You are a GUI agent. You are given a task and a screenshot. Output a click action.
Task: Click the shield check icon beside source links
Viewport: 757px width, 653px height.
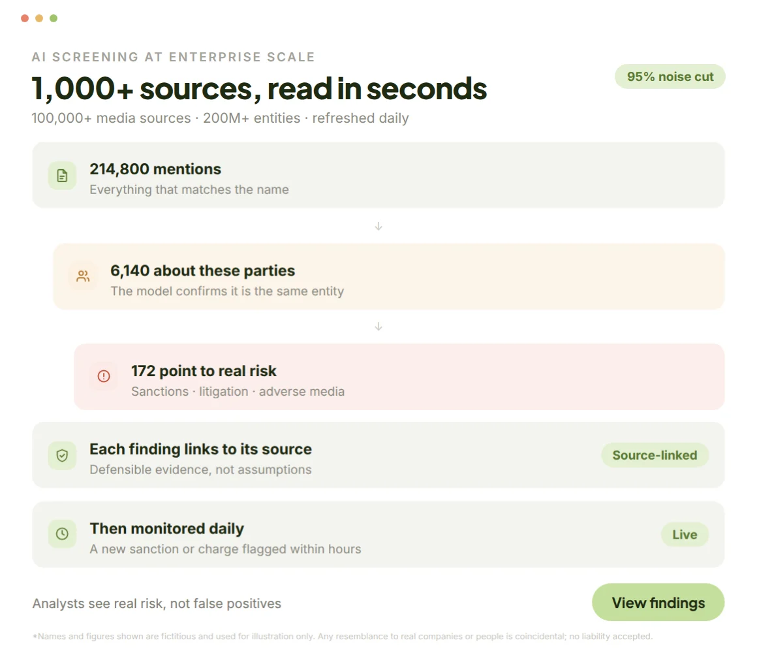tap(62, 455)
